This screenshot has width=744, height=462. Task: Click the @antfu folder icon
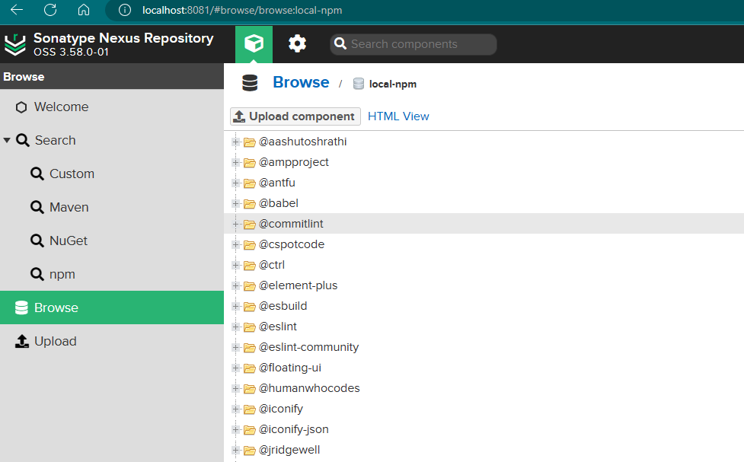[250, 183]
